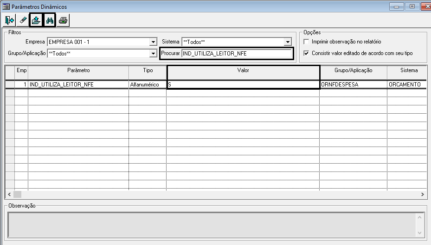Click the Tipo column header
This screenshot has width=431, height=245.
[148, 73]
